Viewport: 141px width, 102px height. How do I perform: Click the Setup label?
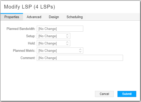tap(31, 36)
